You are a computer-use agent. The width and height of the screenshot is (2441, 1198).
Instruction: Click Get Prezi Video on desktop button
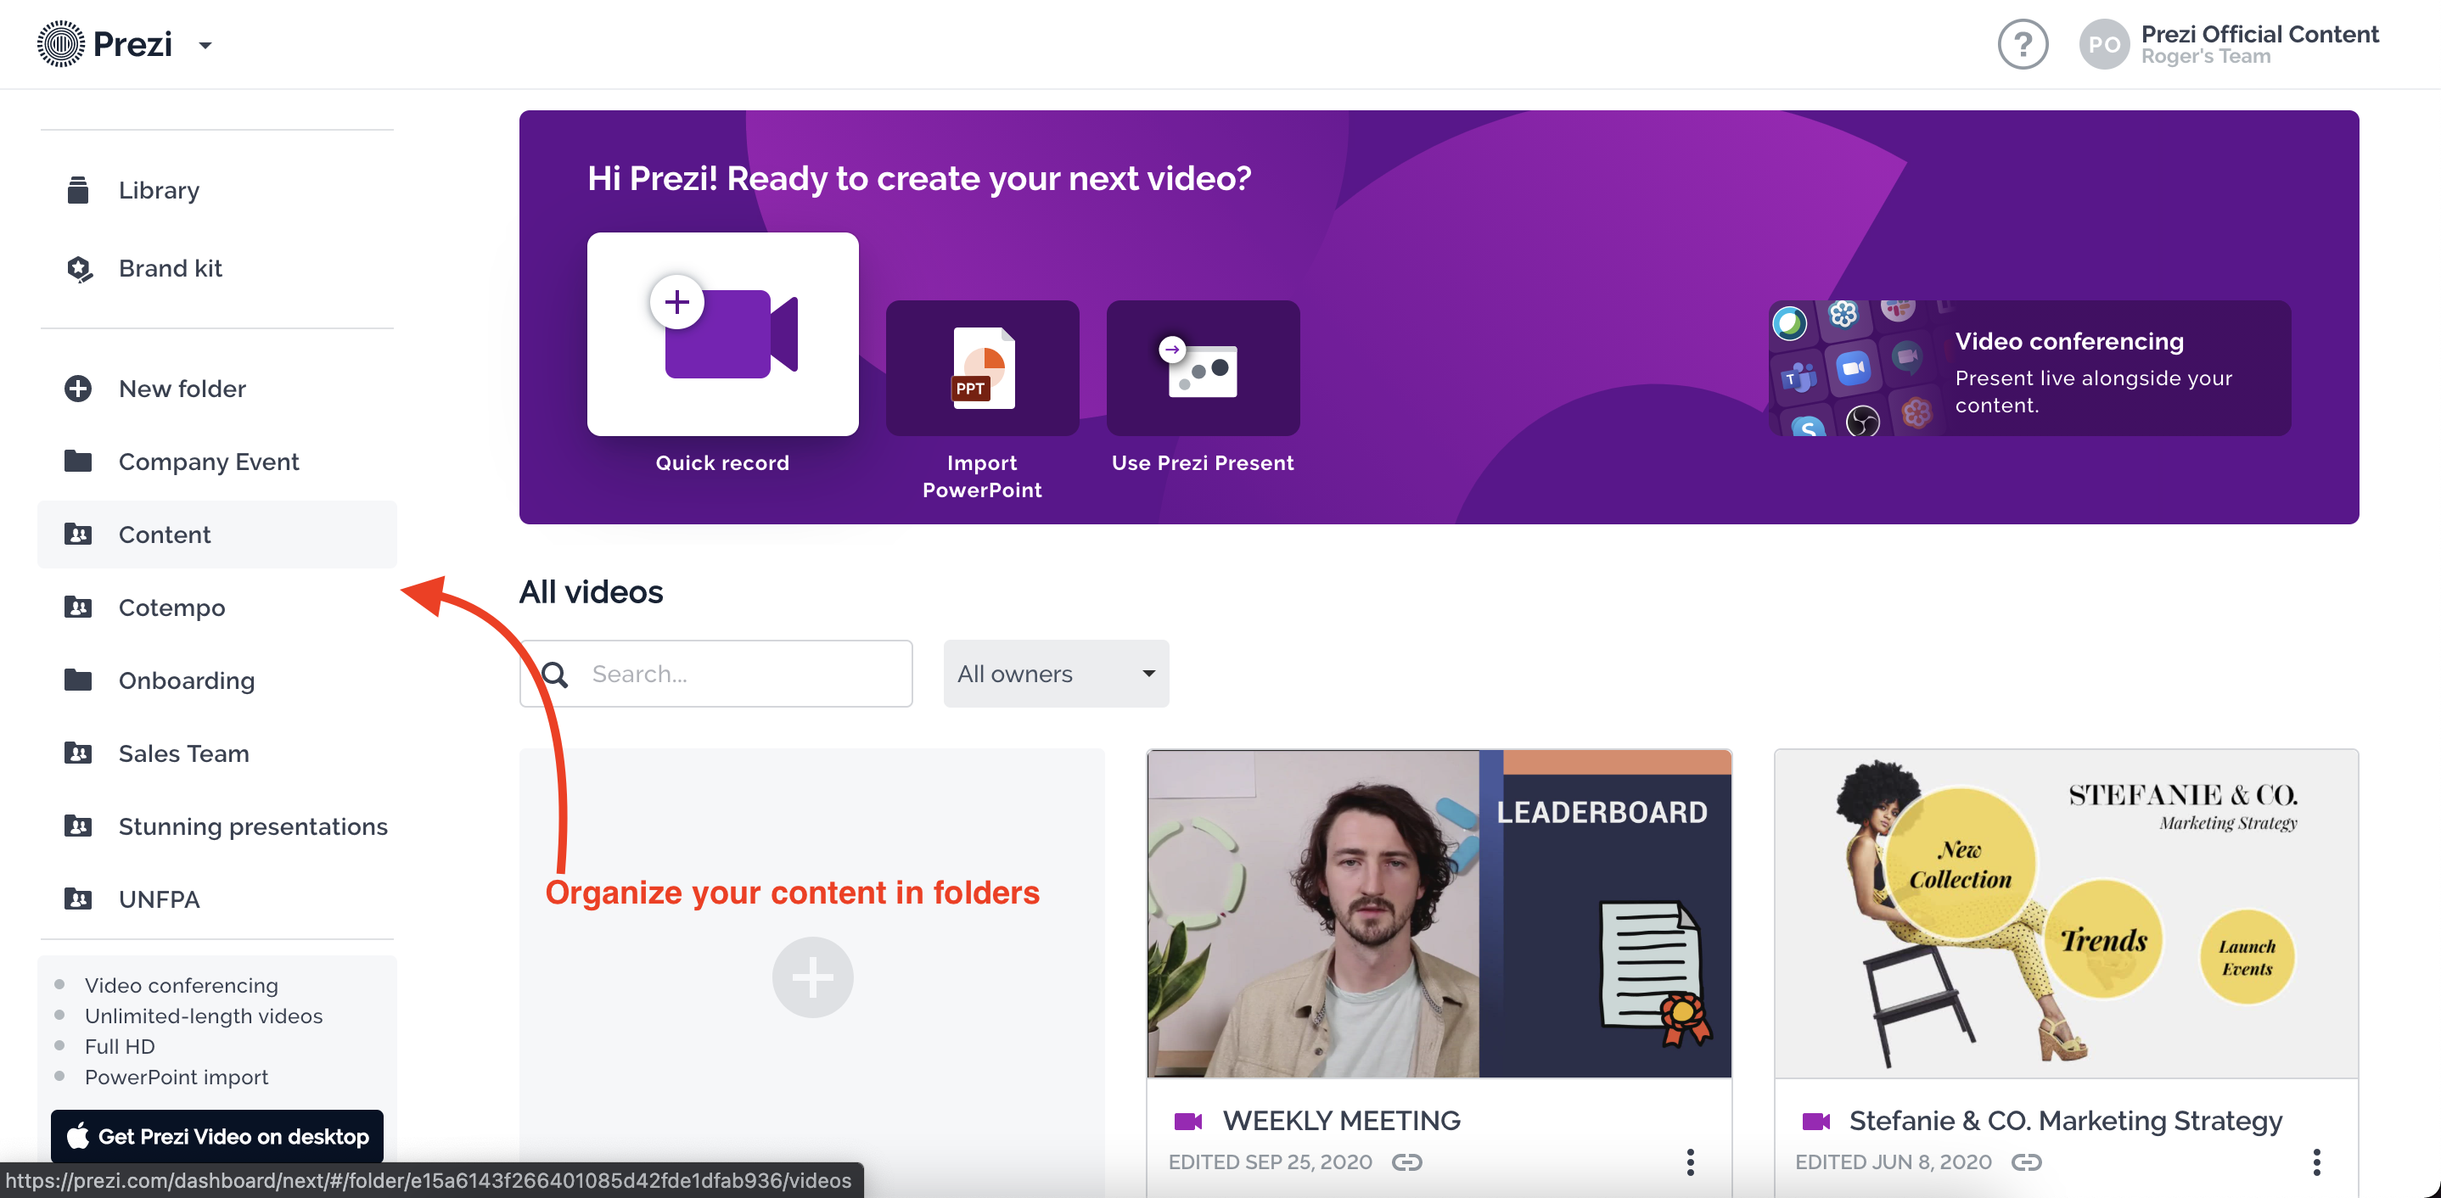pyautogui.click(x=217, y=1135)
